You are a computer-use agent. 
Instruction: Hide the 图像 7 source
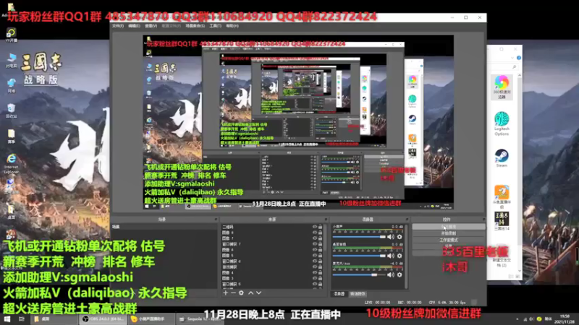click(315, 238)
